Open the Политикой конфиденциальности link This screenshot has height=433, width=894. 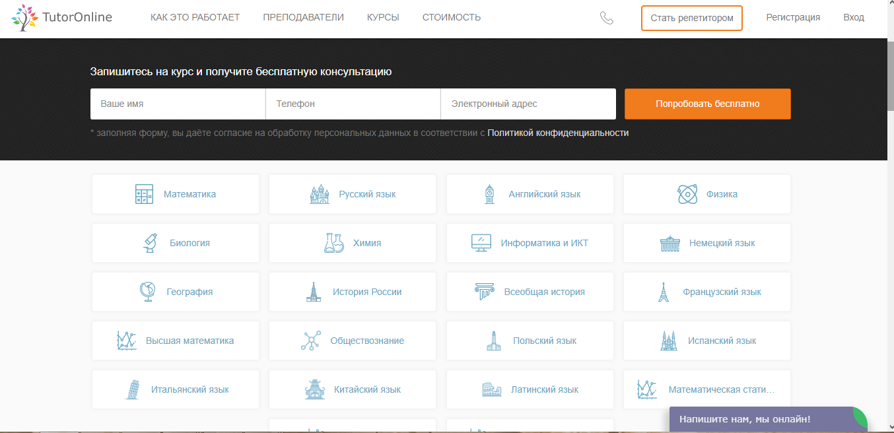click(558, 133)
